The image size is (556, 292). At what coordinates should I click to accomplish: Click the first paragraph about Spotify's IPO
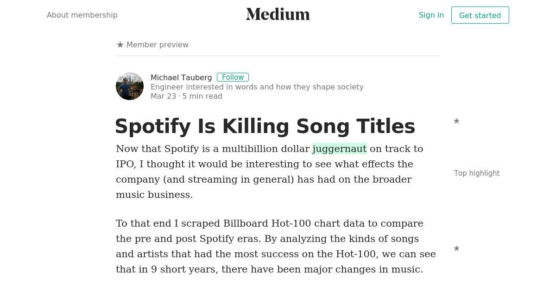point(270,171)
